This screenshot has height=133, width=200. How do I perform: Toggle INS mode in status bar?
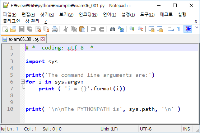(186, 129)
